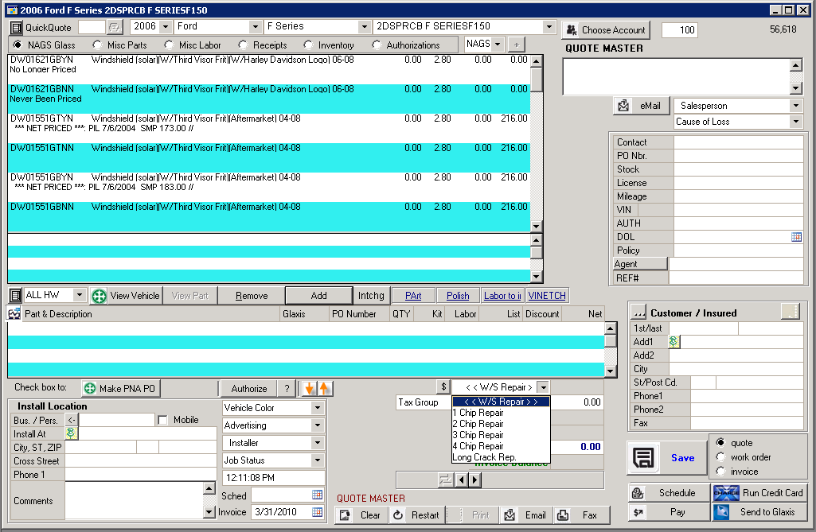This screenshot has width=816, height=532.
Task: Open the Ford make dropdown
Action: pos(255,26)
